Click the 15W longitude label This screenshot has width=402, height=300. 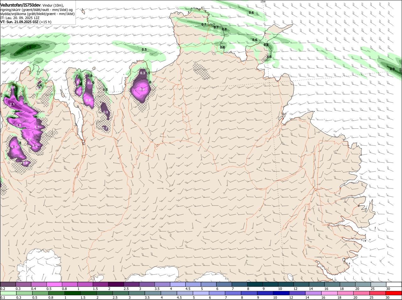point(263,2)
